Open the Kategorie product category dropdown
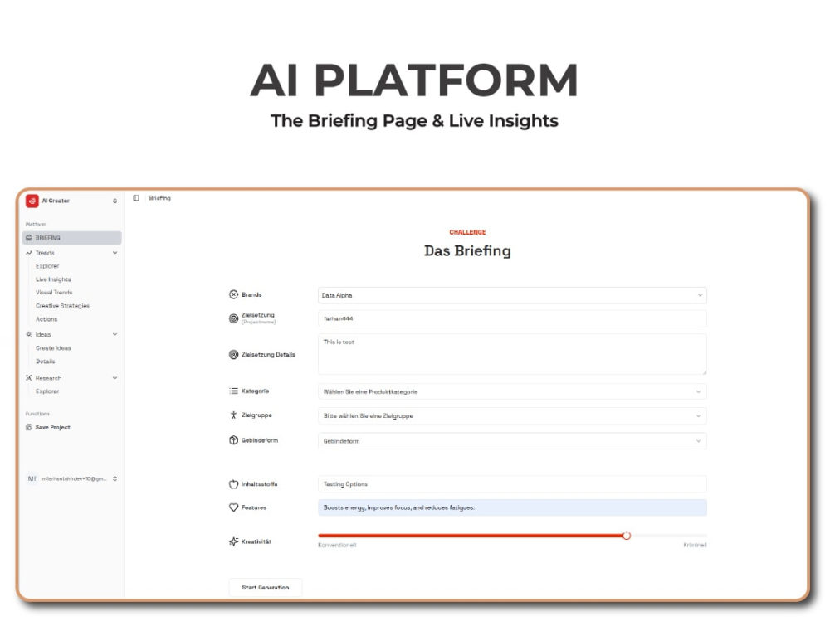 (x=512, y=391)
